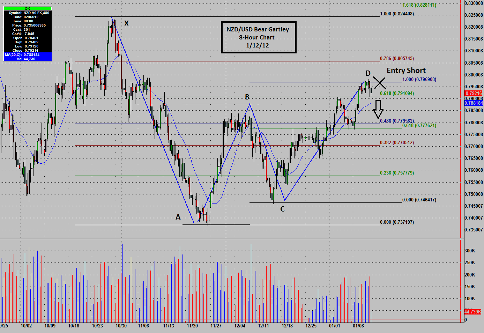The width and height of the screenshot is (484, 333).
Task: Click the 12/18 date axis label
Action: (x=286, y=326)
